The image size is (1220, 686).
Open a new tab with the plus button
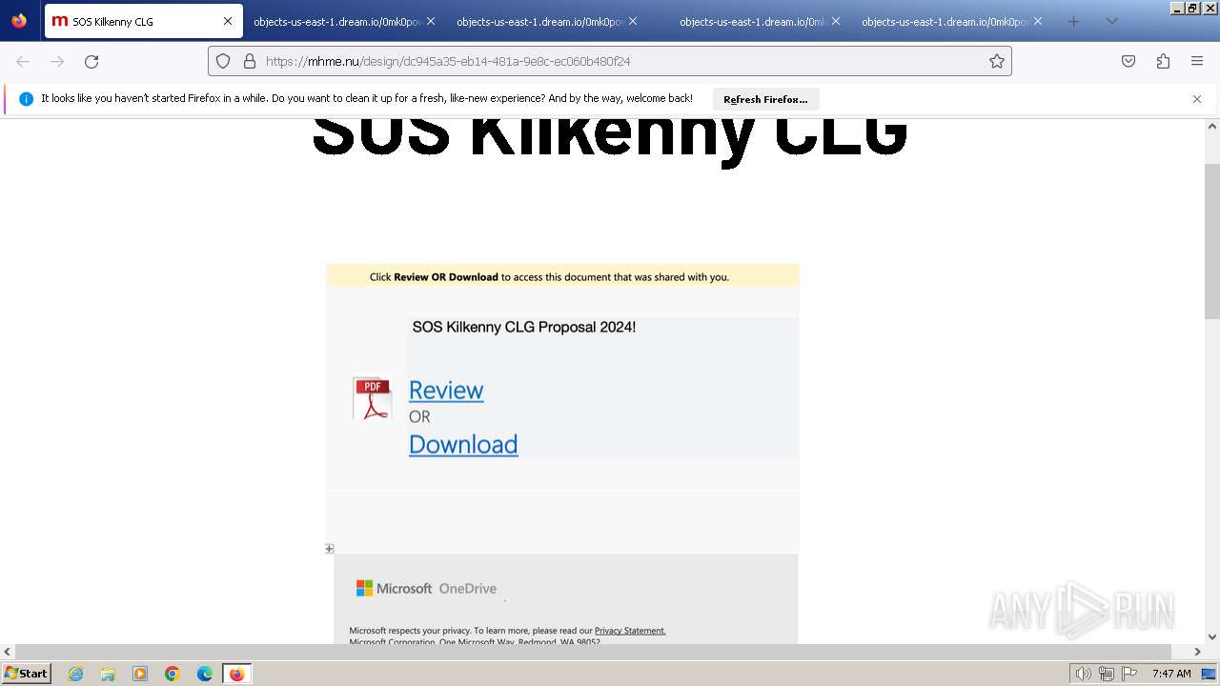point(1074,21)
